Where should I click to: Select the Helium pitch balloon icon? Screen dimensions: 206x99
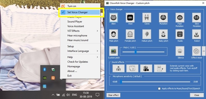[147, 34]
